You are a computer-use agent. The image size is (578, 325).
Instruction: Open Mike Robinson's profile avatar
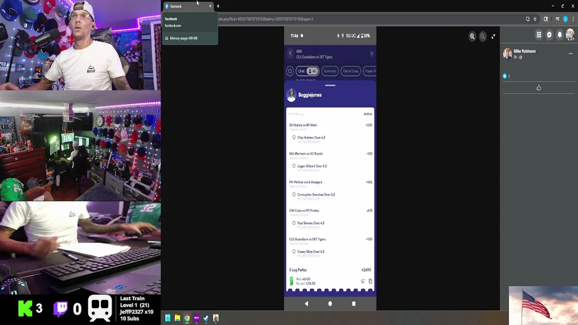click(508, 54)
